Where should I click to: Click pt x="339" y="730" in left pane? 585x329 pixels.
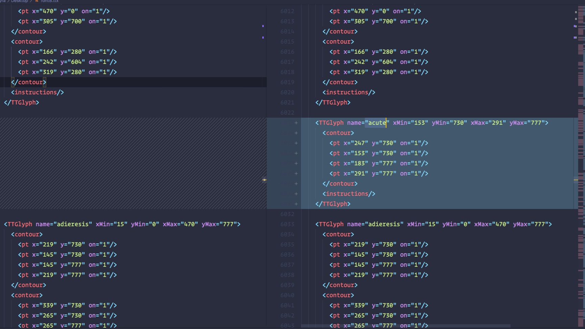67,305
